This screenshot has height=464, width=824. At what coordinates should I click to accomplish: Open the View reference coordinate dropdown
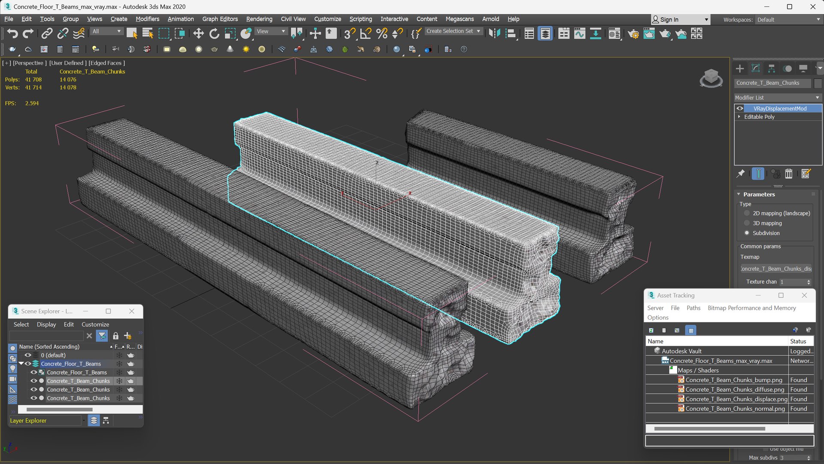(271, 31)
